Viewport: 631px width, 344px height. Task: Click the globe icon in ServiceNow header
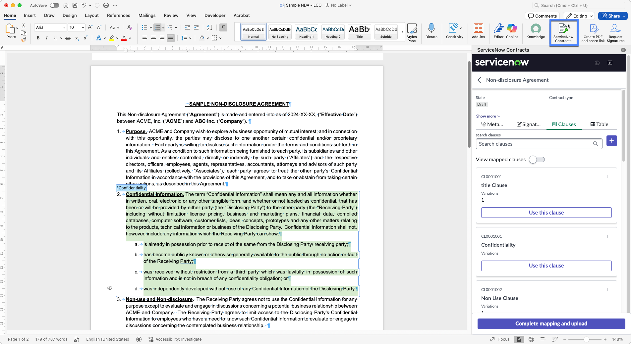click(597, 63)
